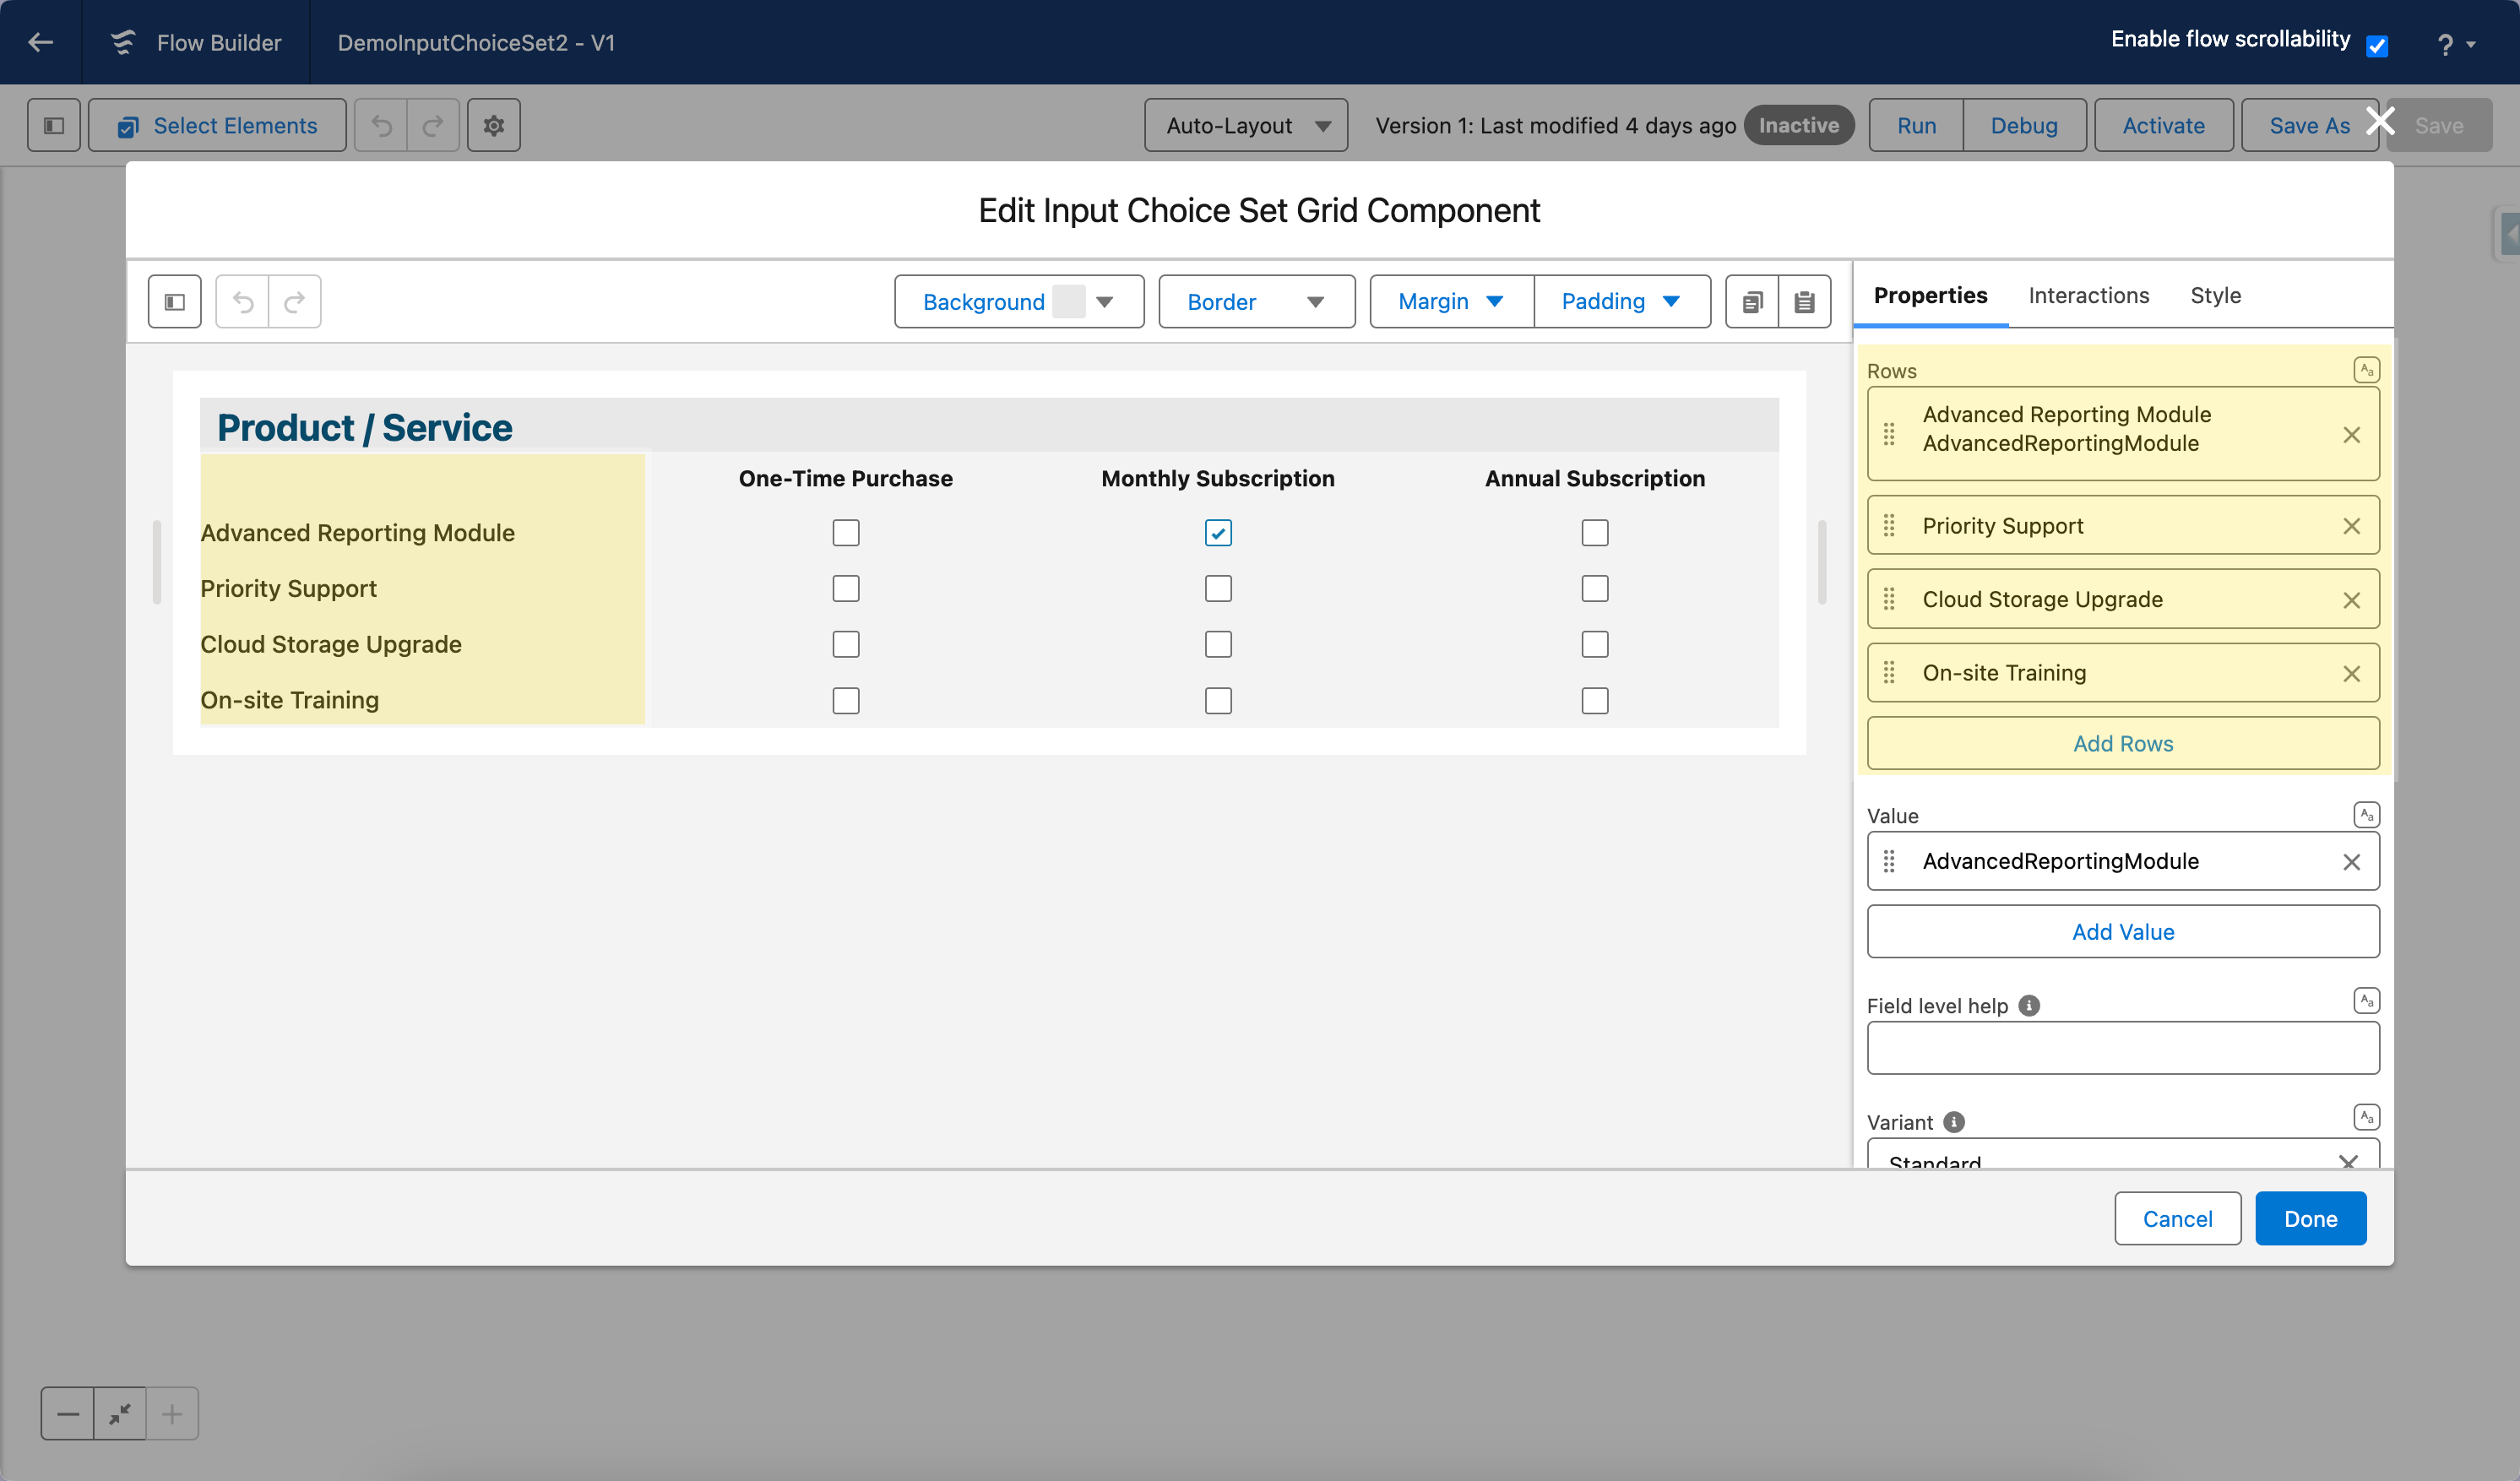Viewport: 2520px width, 1481px height.
Task: Open the Border dropdown
Action: [1256, 302]
